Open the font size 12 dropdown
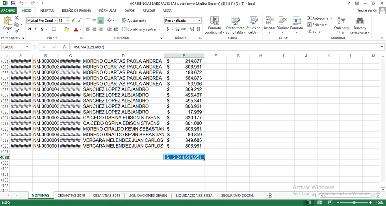 click(x=68, y=20)
